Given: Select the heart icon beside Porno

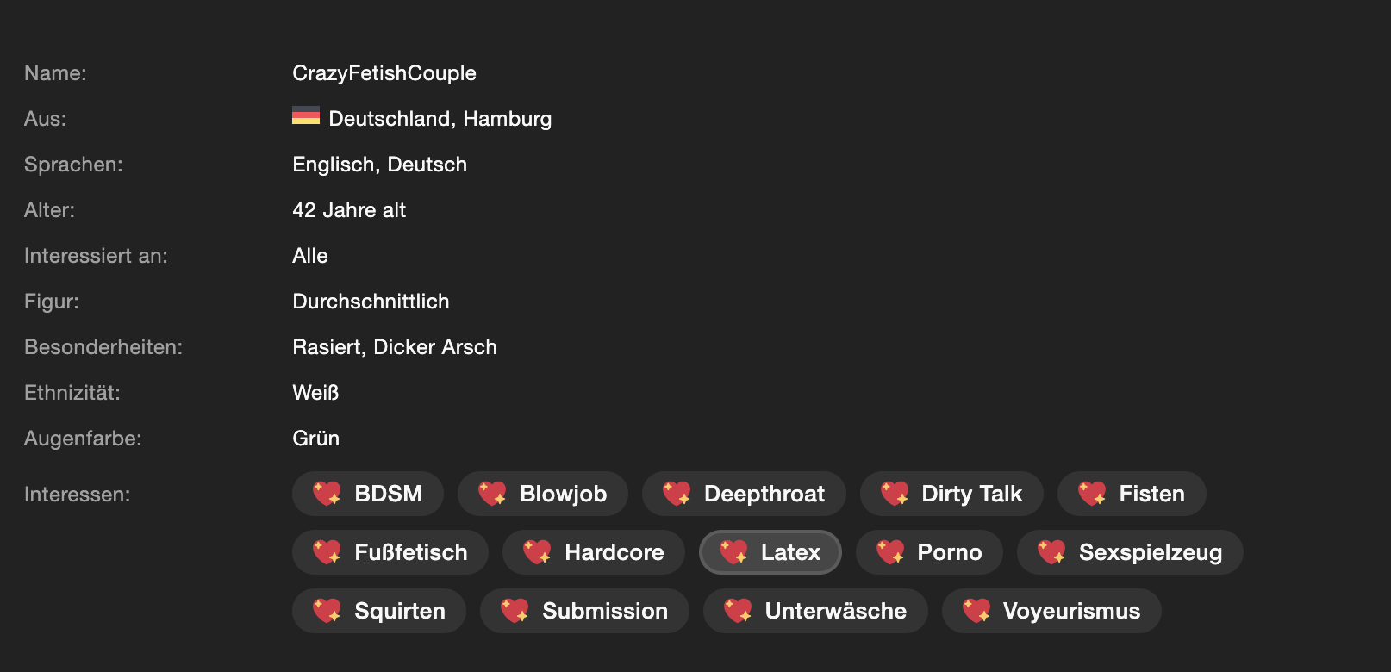Looking at the screenshot, I should pyautogui.click(x=890, y=552).
